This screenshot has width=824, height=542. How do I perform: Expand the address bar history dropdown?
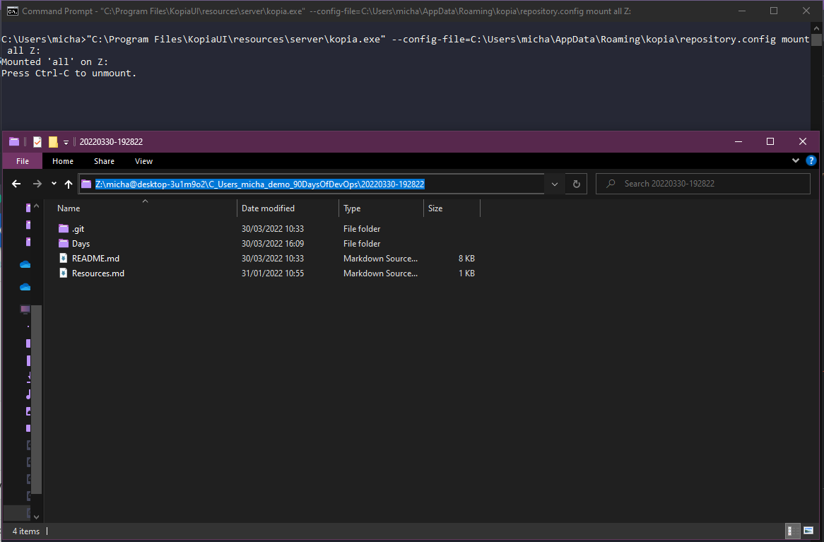[x=553, y=184]
